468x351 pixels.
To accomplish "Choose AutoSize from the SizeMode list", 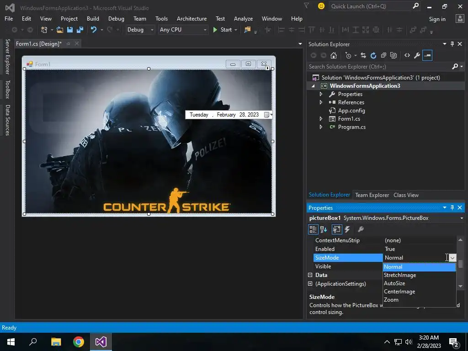I will point(420,283).
